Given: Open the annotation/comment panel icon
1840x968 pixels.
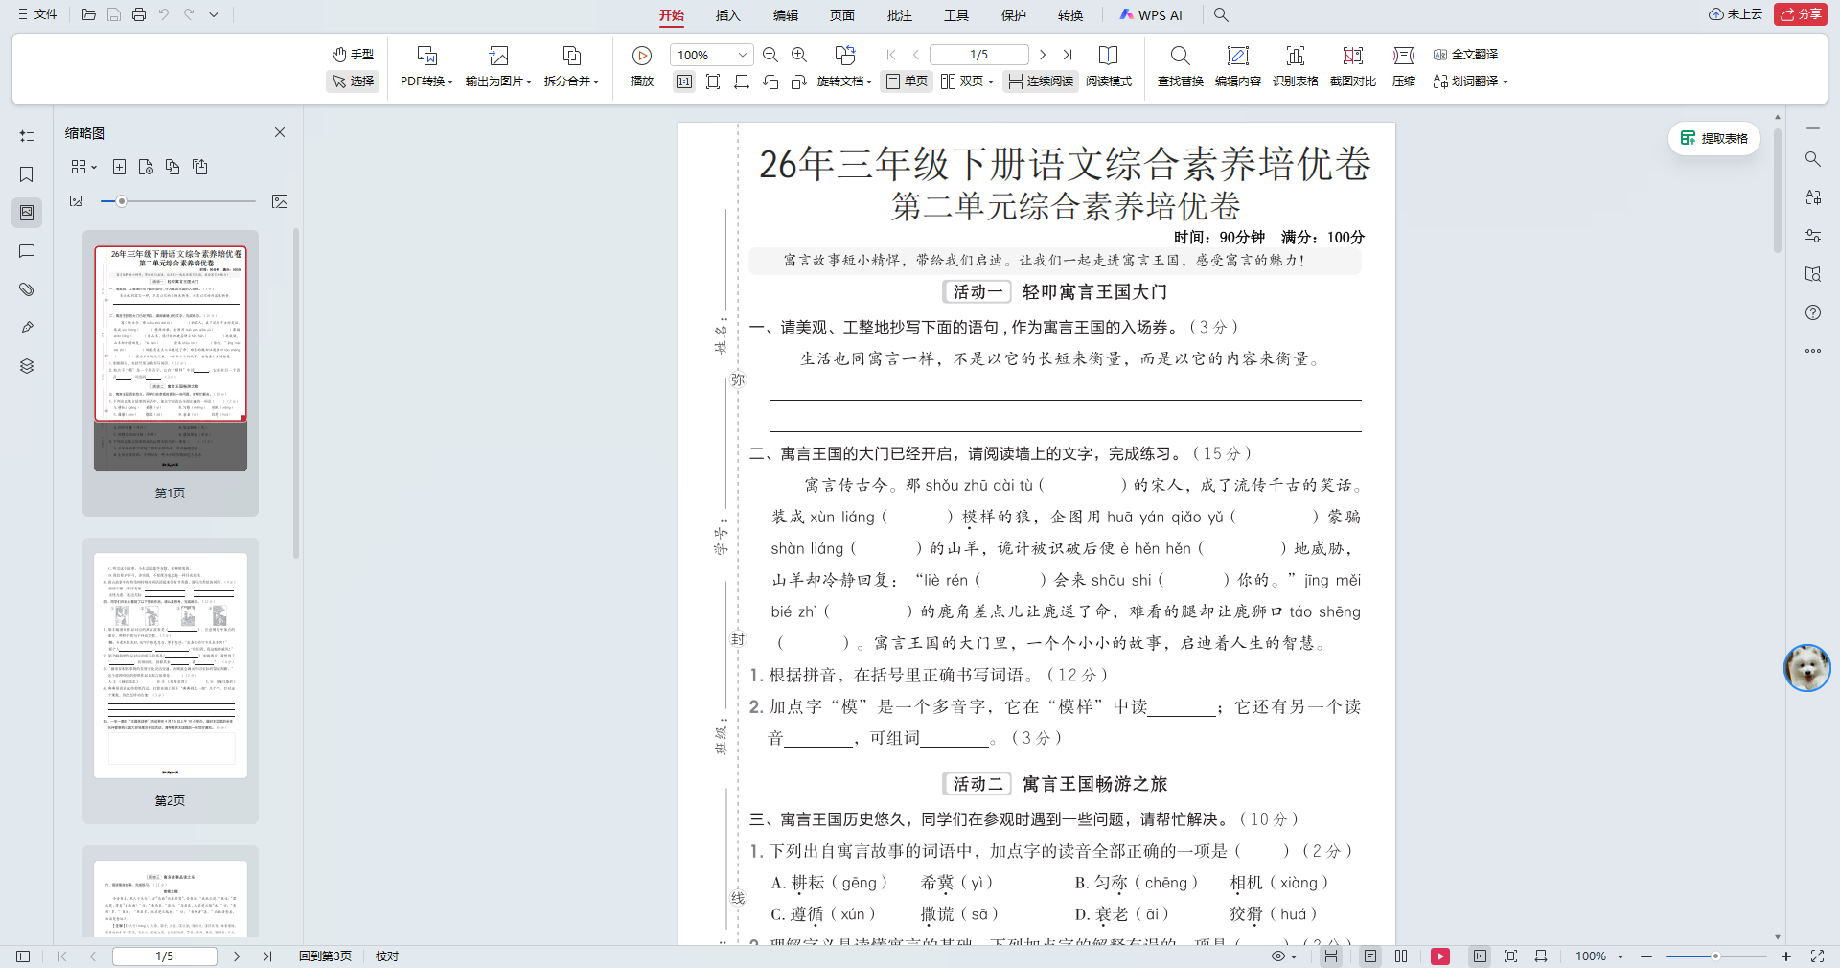Looking at the screenshot, I should [26, 251].
